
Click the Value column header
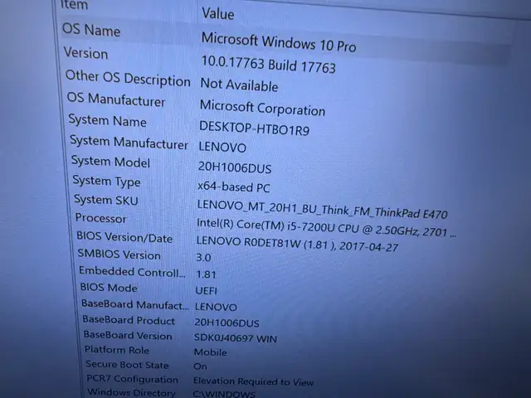click(218, 14)
